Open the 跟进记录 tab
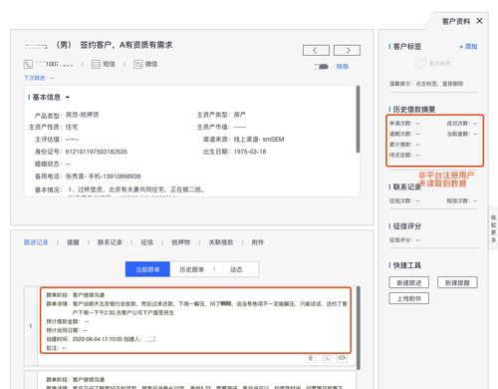Image resolution: width=498 pixels, height=389 pixels. point(36,242)
